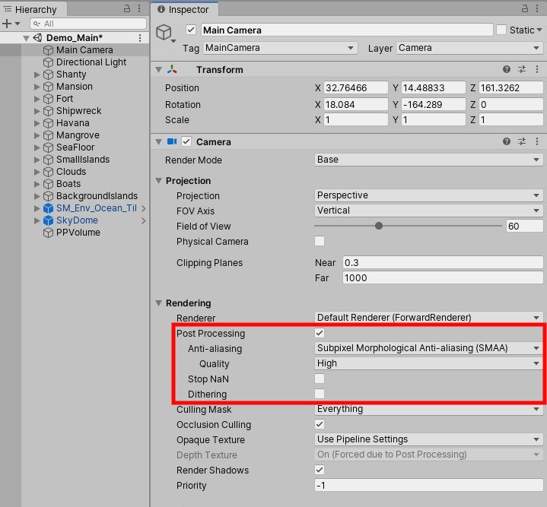Open Demo_Main scene three-dot options
Image resolution: width=547 pixels, height=507 pixels.
click(x=140, y=38)
